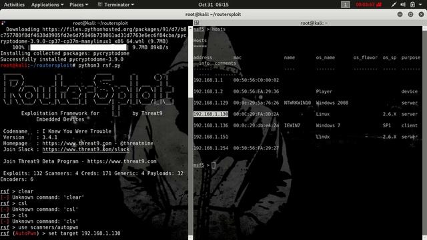
Task: Click the left pane terminal icon
Action: click(x=3, y=23)
